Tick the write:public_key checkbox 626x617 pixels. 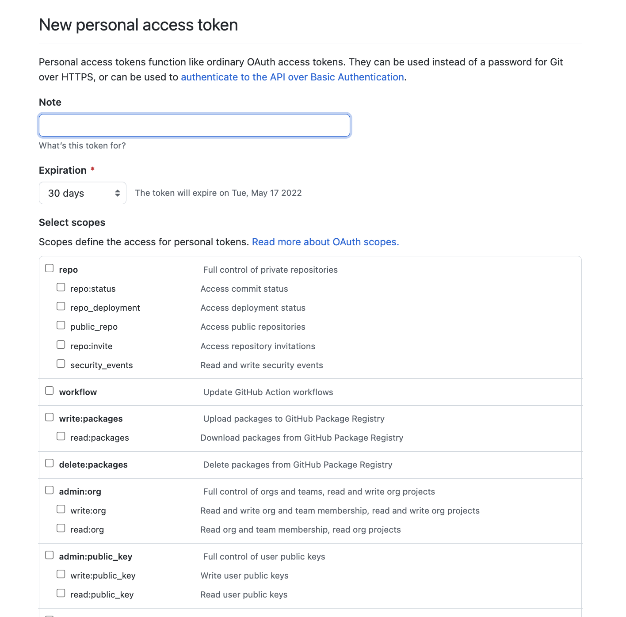click(x=61, y=574)
